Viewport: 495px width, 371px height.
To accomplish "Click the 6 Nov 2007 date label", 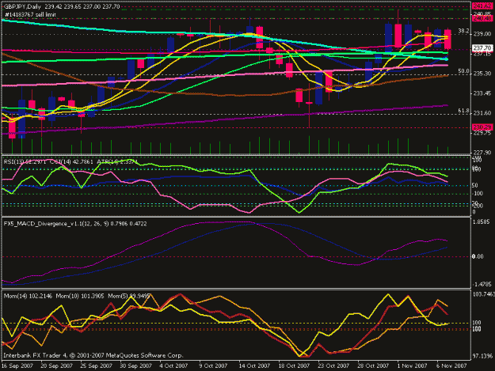I will 451,365.
